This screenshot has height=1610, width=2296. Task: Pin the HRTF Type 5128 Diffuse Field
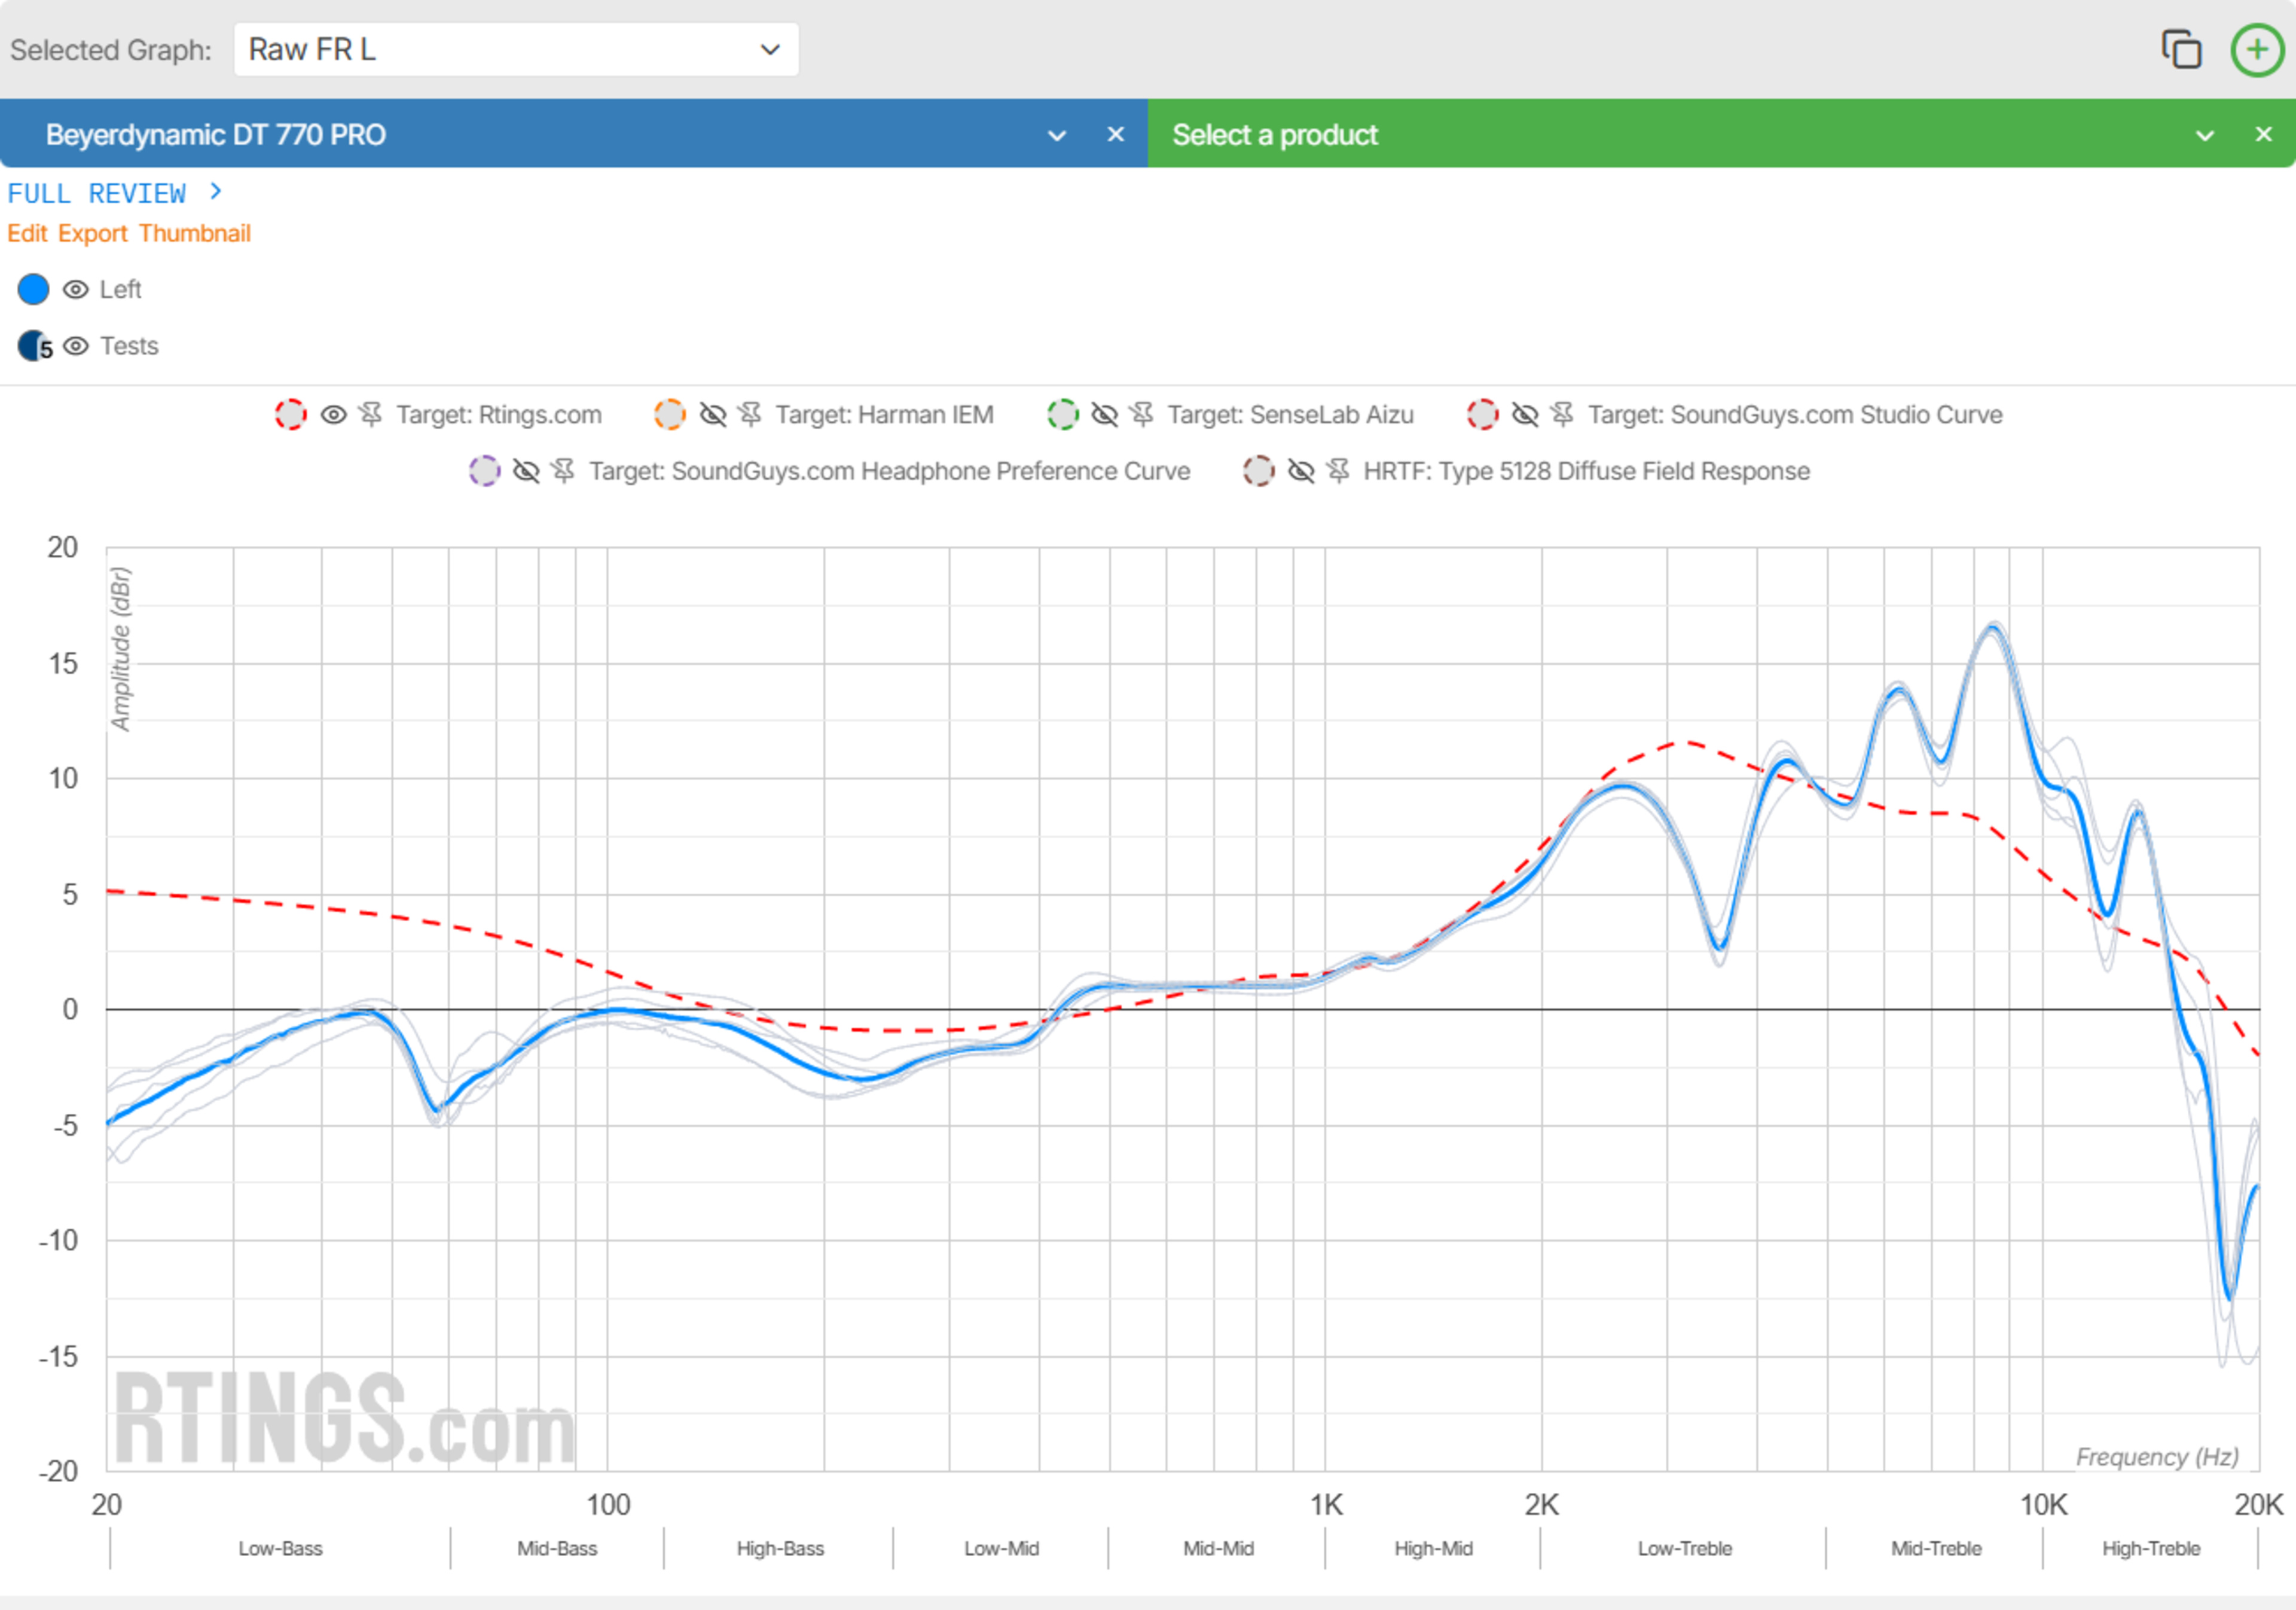[x=1338, y=471]
